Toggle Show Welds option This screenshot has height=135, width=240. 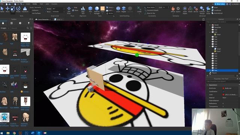point(149,7)
